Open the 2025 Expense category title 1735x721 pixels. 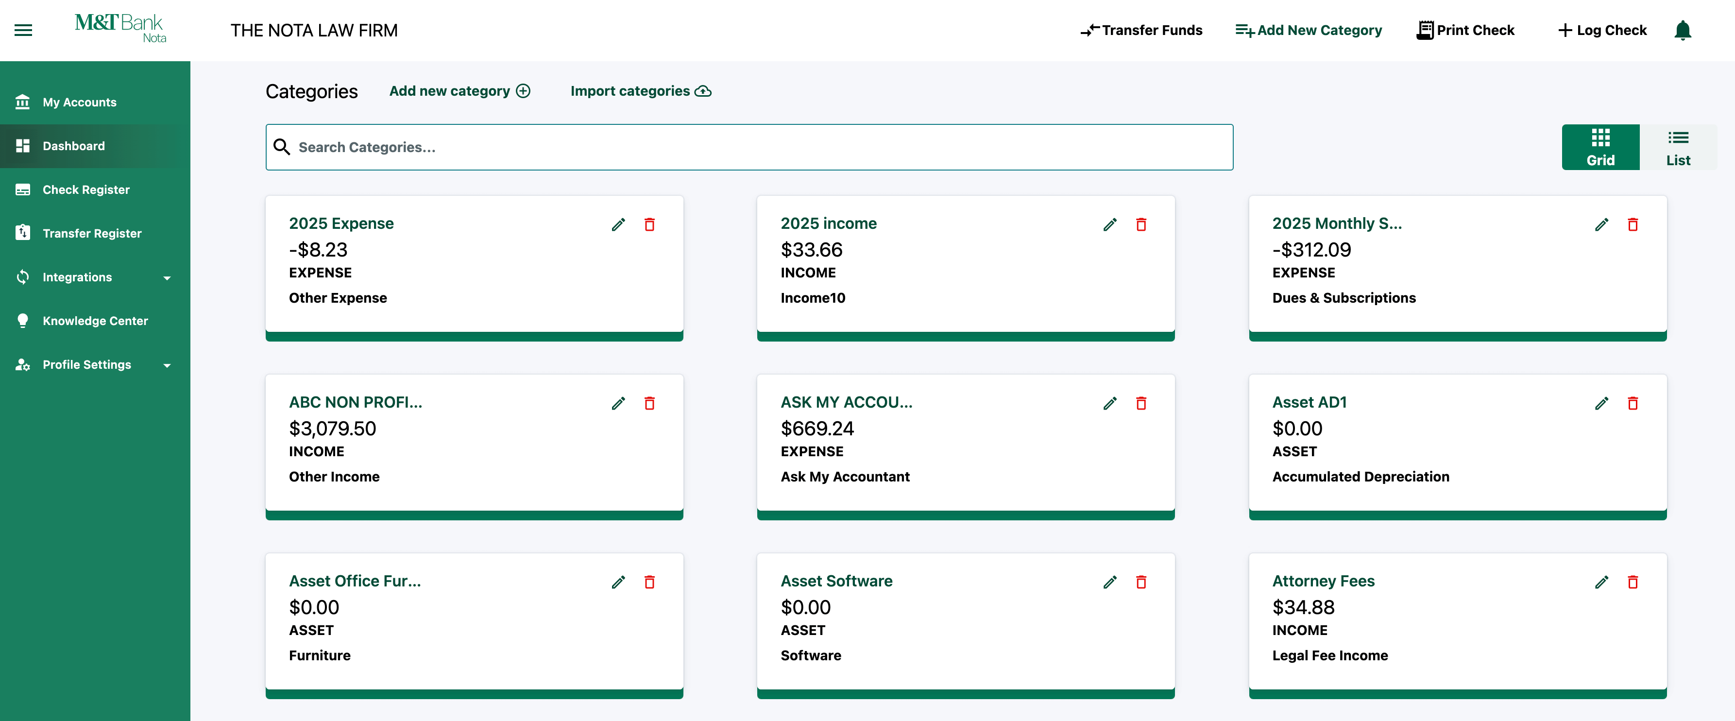pyautogui.click(x=341, y=223)
